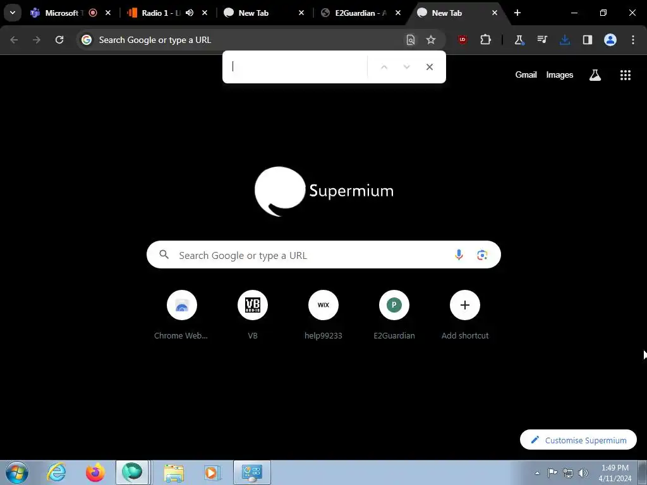
Task: Open the profile avatar menu
Action: pyautogui.click(x=610, y=40)
